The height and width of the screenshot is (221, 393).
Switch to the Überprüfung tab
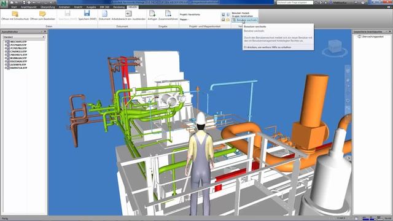coord(48,7)
